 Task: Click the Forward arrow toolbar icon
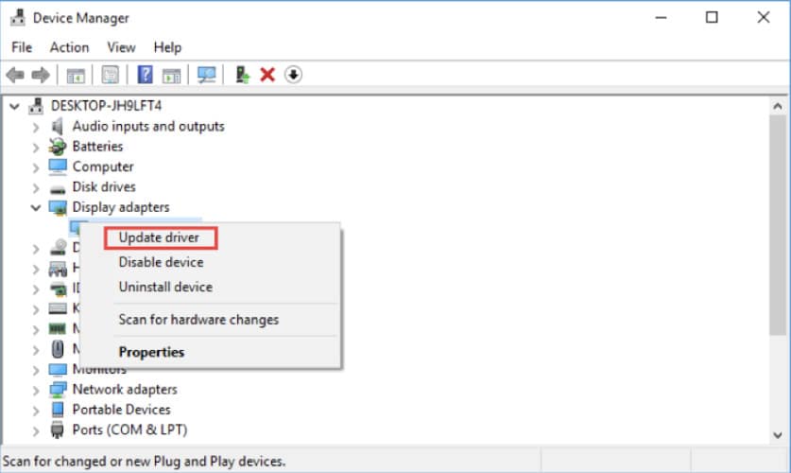click(41, 76)
